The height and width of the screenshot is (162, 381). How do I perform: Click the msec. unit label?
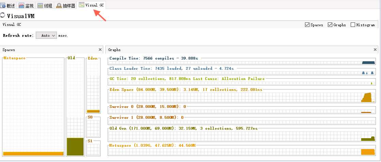tap(63, 36)
